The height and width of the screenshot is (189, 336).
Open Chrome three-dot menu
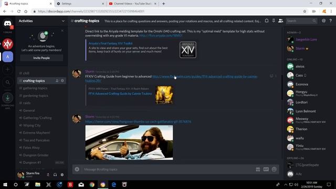click(331, 12)
